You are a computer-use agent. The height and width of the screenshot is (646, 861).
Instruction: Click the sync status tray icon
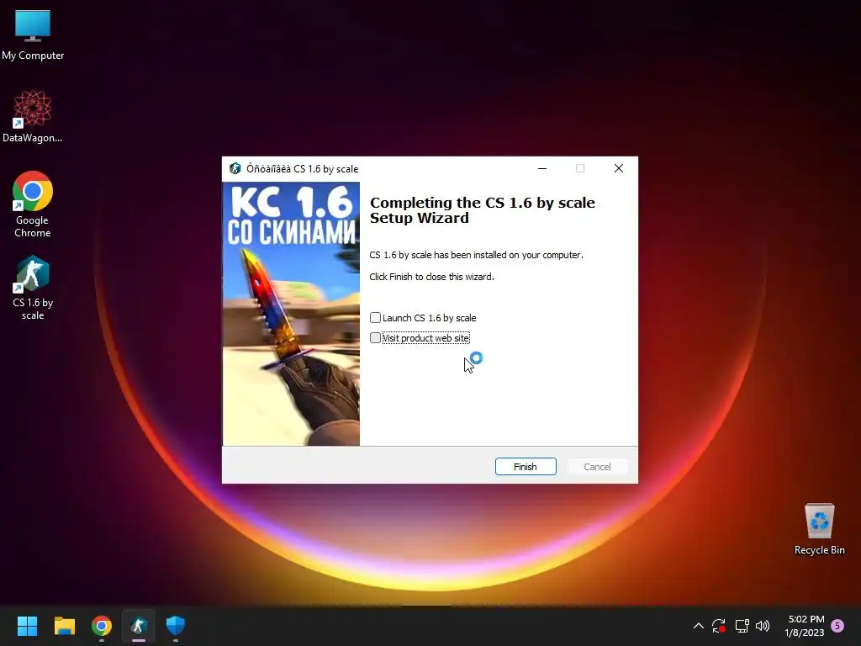(719, 626)
